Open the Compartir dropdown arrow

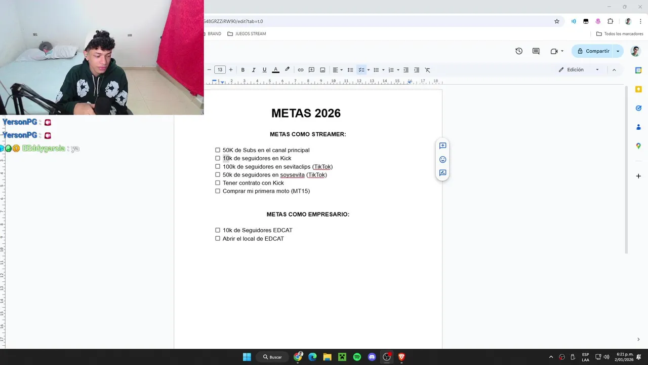click(618, 51)
